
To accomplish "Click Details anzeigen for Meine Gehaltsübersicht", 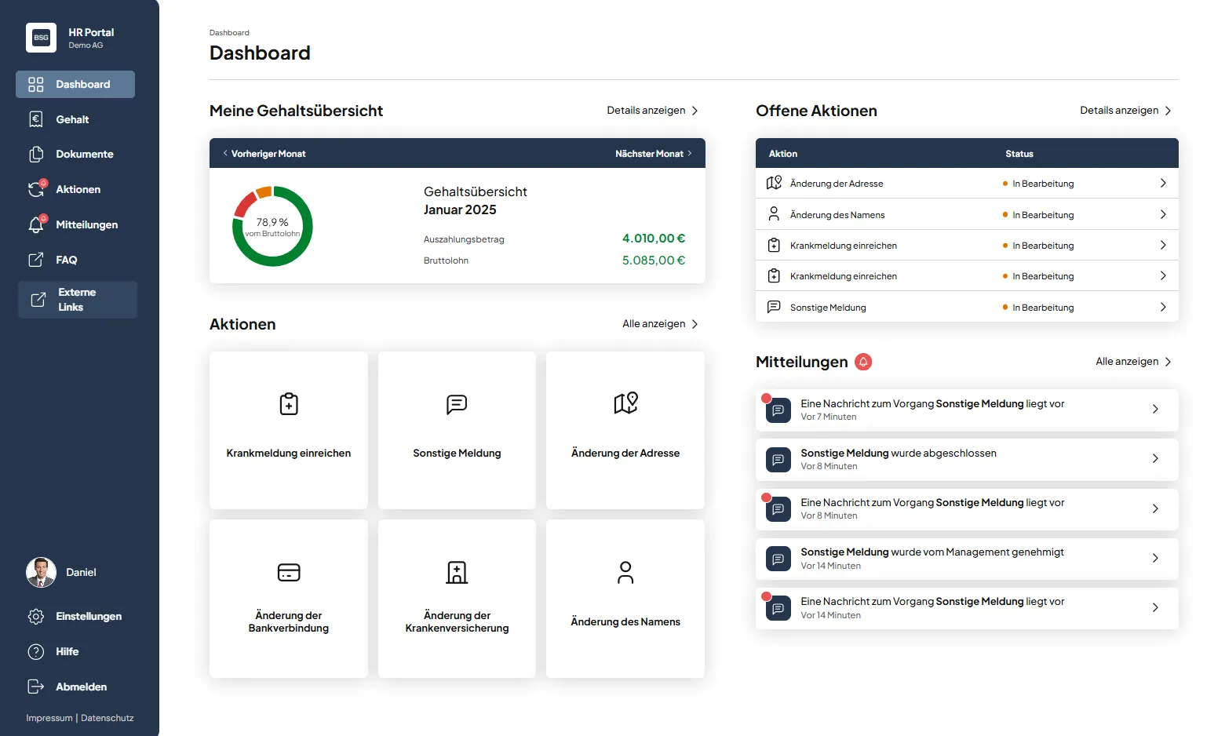I will tap(652, 111).
